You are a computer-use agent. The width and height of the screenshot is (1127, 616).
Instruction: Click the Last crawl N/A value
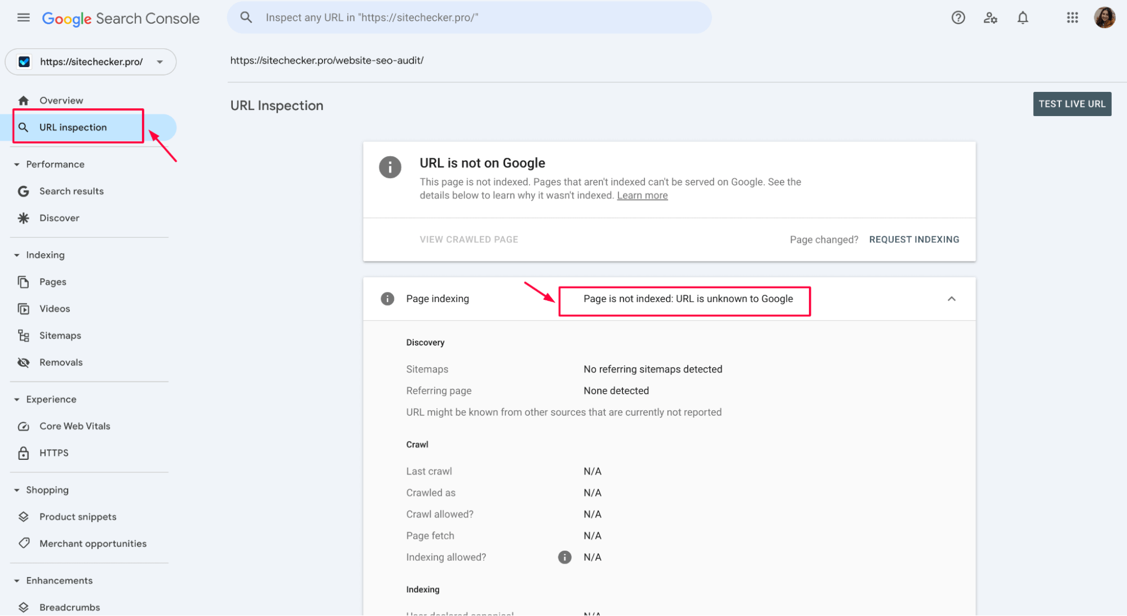592,471
